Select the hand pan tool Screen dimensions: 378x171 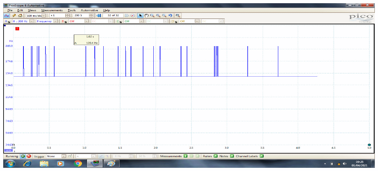146,16
